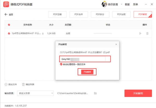Viewport: 156px width, 108px height.
Task: Click the back arrow 返回
Action: click(x=6, y=15)
